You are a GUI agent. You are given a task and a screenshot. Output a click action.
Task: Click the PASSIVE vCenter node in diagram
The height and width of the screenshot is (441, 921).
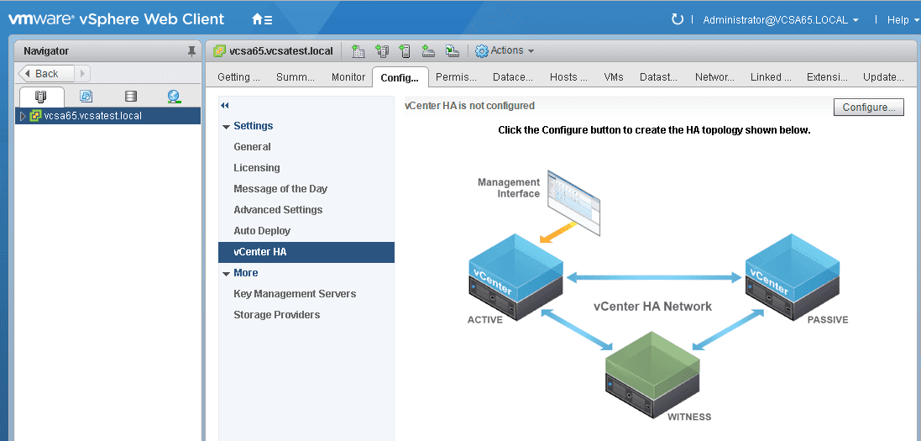[x=793, y=277]
